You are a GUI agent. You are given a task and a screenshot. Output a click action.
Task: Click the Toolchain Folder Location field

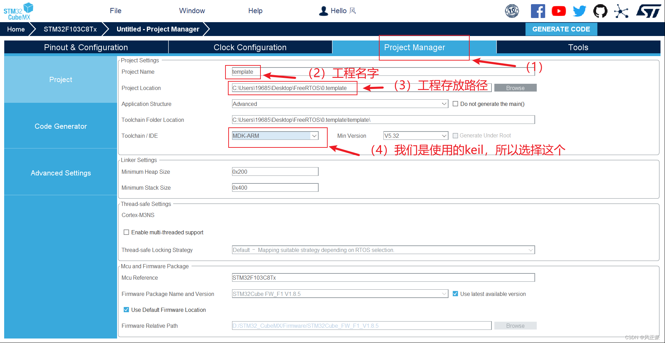coord(383,120)
